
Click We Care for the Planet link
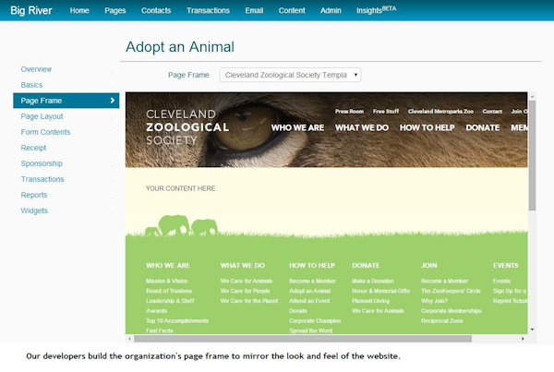pyautogui.click(x=249, y=301)
